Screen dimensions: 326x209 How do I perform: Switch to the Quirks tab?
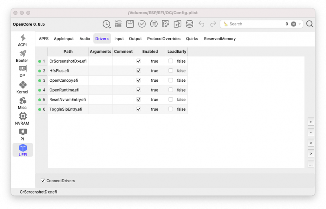coord(192,39)
